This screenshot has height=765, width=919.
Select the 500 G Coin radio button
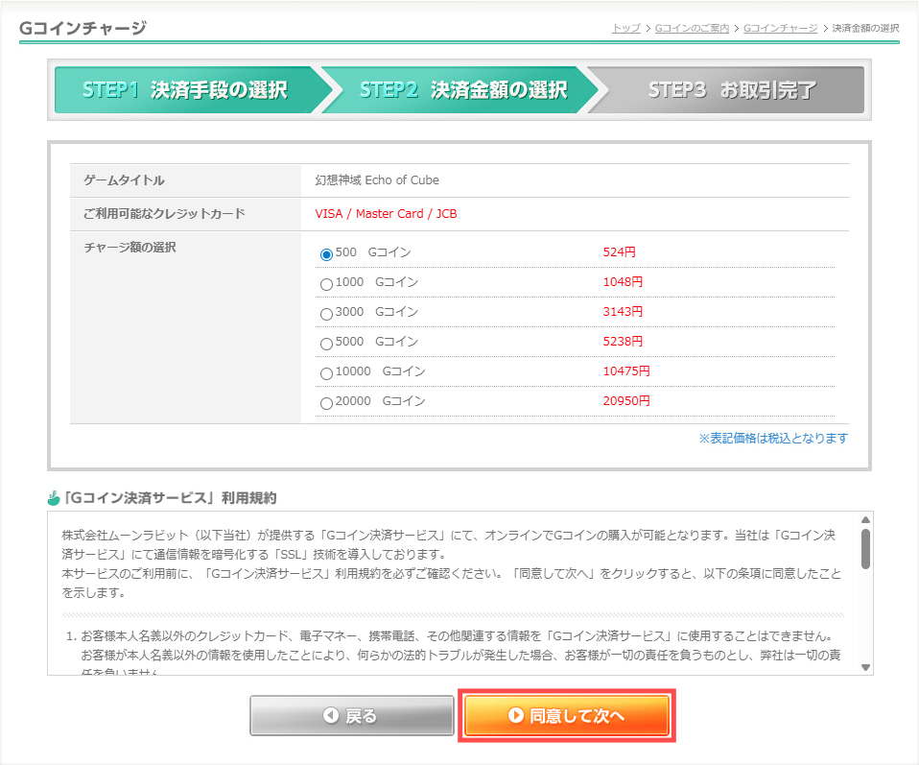326,254
